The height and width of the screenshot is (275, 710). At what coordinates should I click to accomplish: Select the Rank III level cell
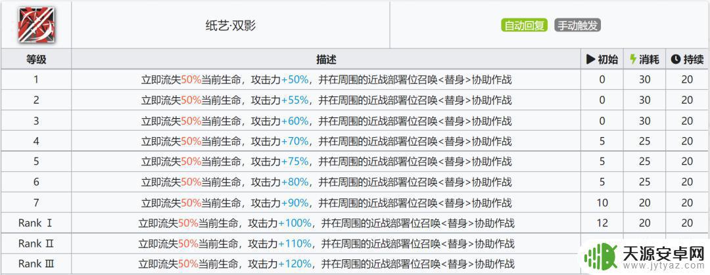tap(36, 264)
